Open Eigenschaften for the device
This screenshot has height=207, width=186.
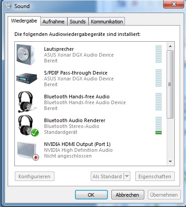(155, 176)
